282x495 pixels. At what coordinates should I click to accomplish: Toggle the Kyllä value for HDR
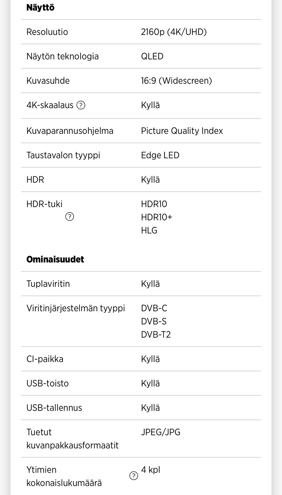pos(150,180)
